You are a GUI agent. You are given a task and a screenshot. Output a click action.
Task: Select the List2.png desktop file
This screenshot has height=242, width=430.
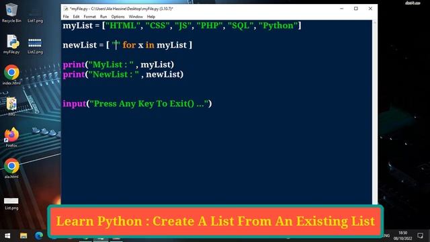[x=35, y=46]
